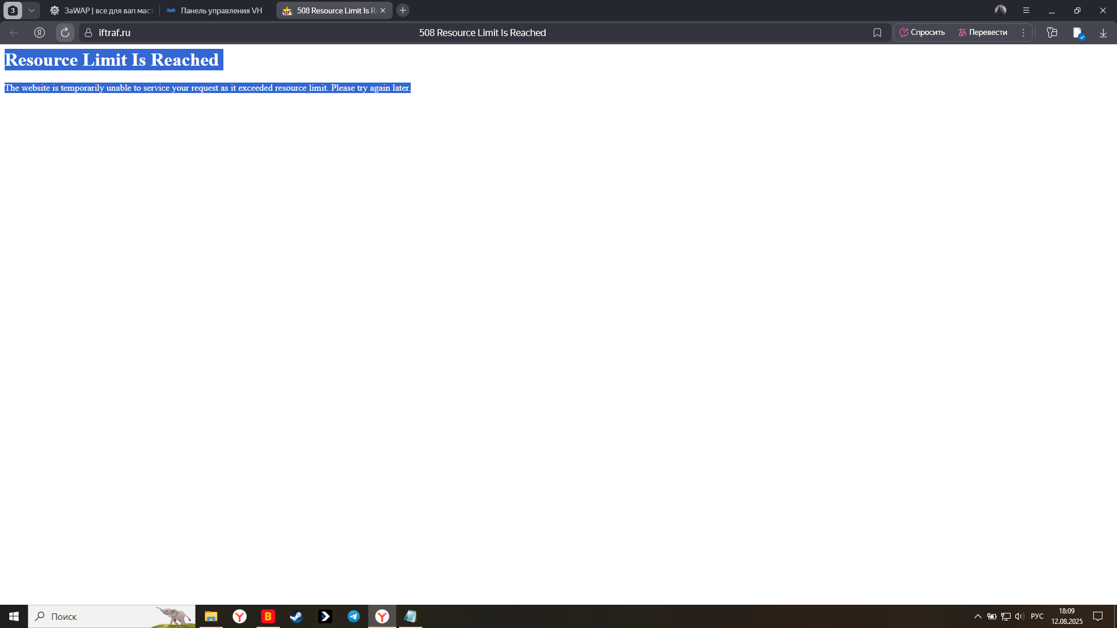This screenshot has height=628, width=1117.
Task: Open the tab groups counter showing 3
Action: 13,10
